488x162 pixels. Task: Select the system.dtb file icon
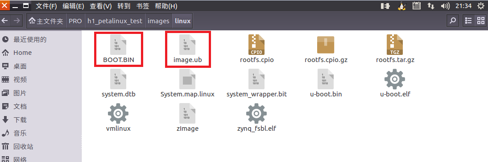[x=118, y=79]
